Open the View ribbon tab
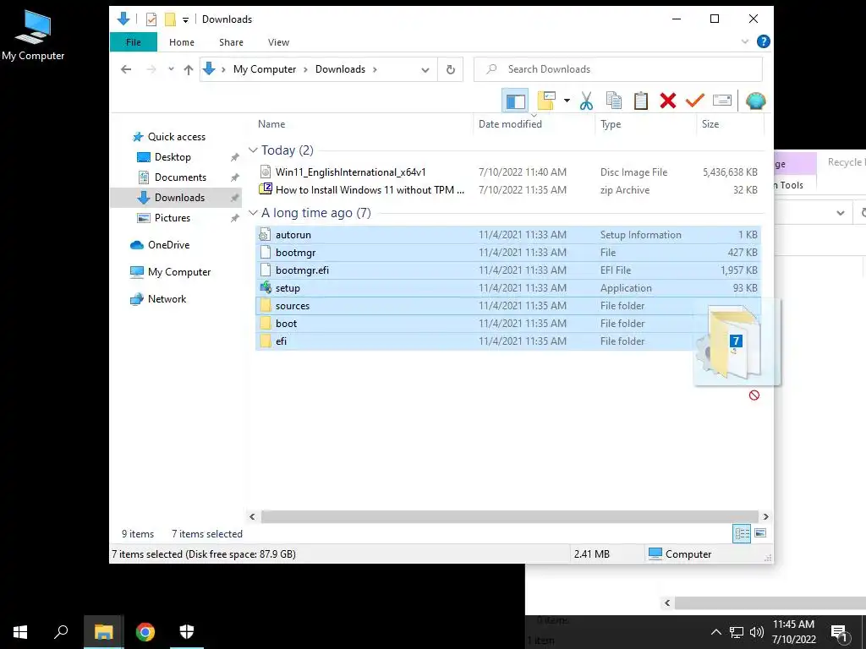Screen dimensions: 866x649 pos(278,42)
